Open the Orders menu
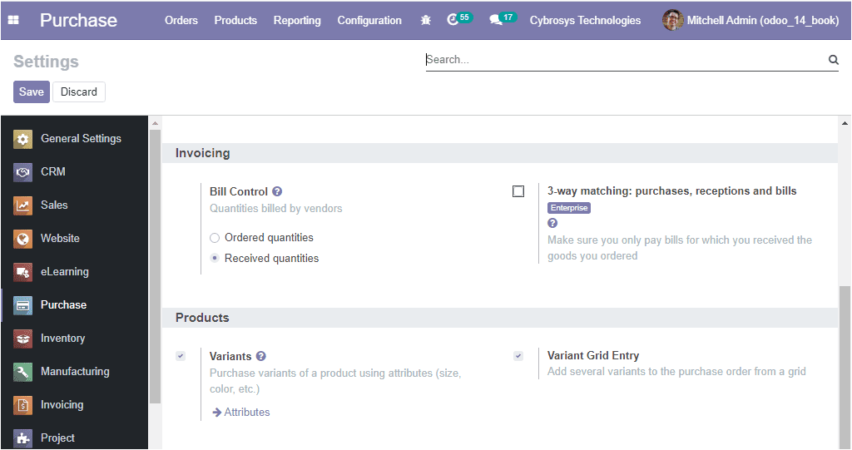 [x=181, y=20]
